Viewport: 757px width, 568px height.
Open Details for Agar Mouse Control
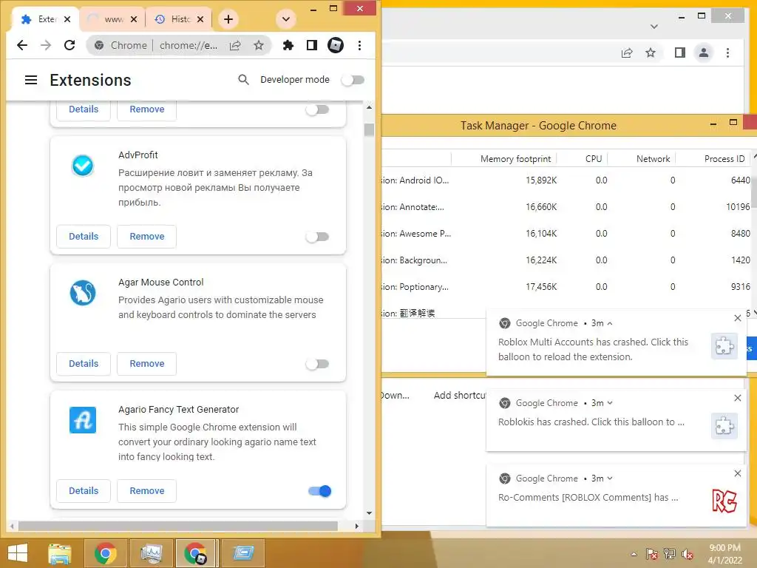click(84, 363)
